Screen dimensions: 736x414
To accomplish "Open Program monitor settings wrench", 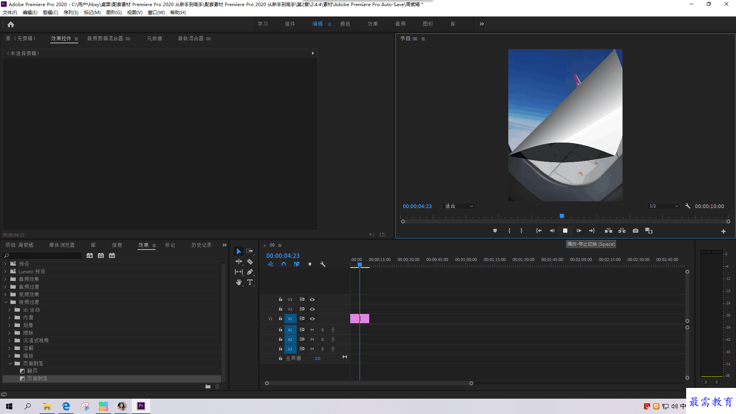I will (x=688, y=206).
